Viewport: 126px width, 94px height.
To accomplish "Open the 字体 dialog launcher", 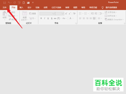I will (76, 24).
